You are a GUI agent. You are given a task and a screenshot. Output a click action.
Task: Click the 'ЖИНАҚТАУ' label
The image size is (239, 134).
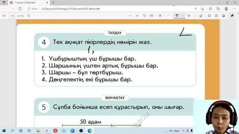point(115,98)
